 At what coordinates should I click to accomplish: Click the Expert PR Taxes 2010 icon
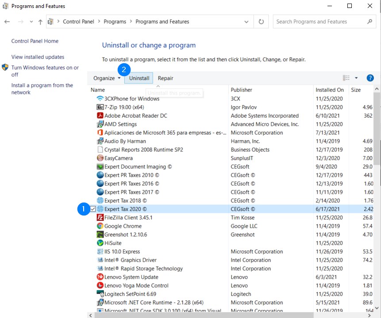click(100, 175)
